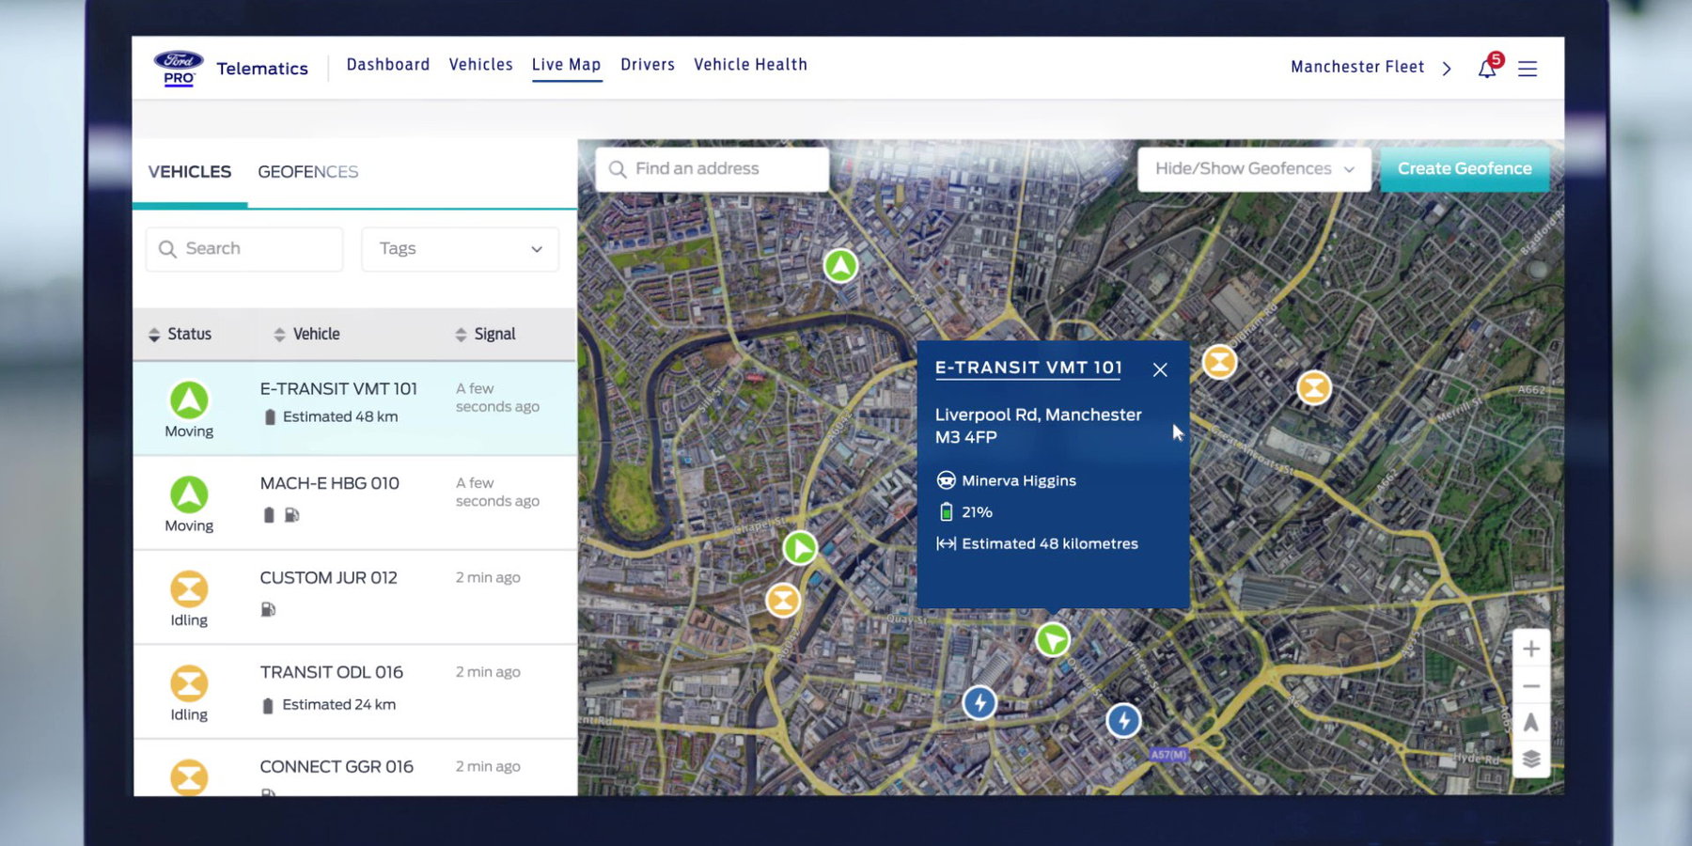Click green up-arrow vehicle marker at map top
Image resolution: width=1692 pixels, height=846 pixels.
point(841,266)
